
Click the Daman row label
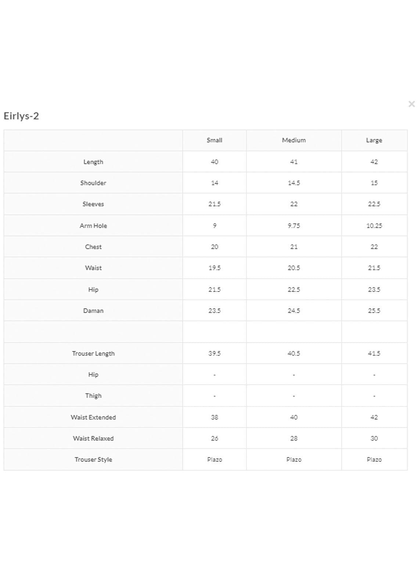[x=93, y=311]
